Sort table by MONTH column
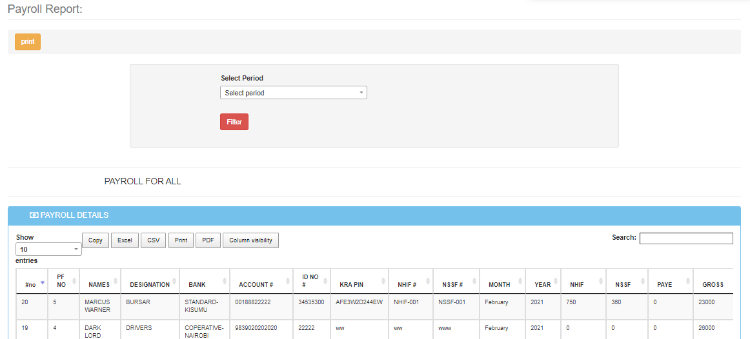The height and width of the screenshot is (339, 750). point(499,284)
